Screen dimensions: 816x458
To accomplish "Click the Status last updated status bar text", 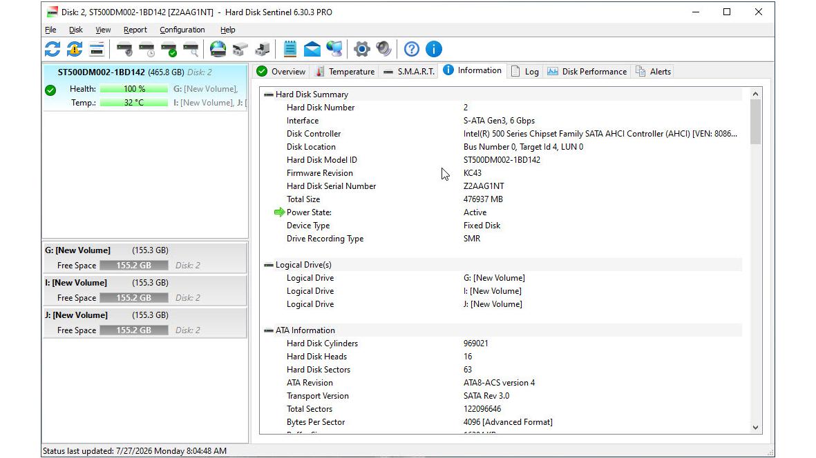I will [135, 450].
